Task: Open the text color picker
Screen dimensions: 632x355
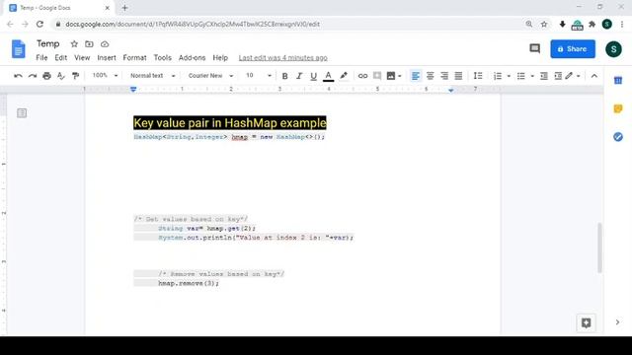Action: click(328, 76)
